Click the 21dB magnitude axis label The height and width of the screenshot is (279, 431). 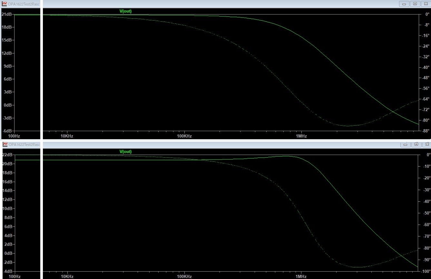pyautogui.click(x=7, y=14)
